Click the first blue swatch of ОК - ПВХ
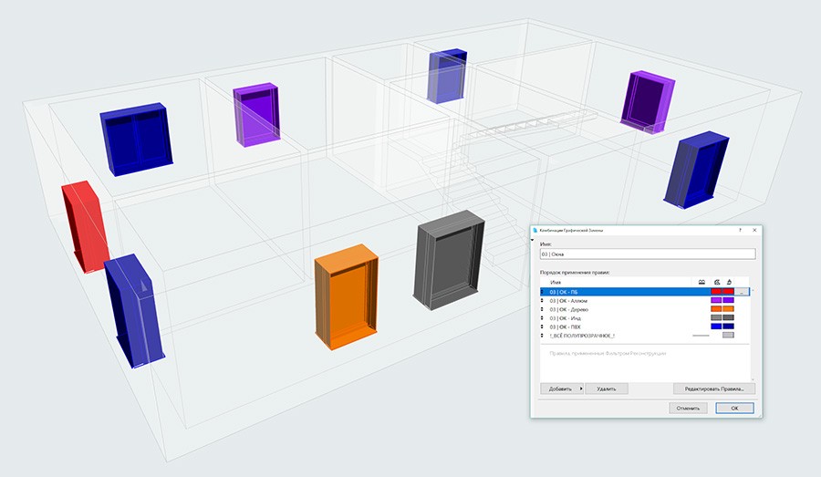821x477 pixels. 716,327
